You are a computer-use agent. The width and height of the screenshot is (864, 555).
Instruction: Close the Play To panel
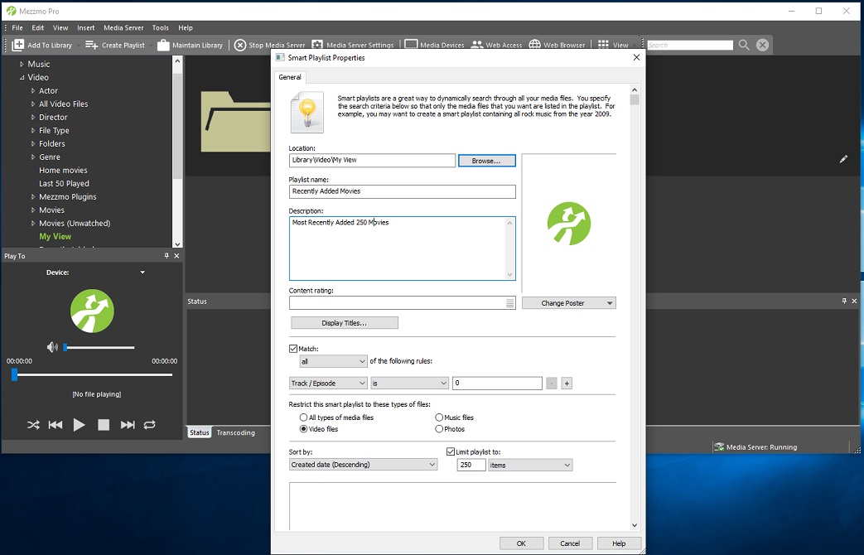176,256
